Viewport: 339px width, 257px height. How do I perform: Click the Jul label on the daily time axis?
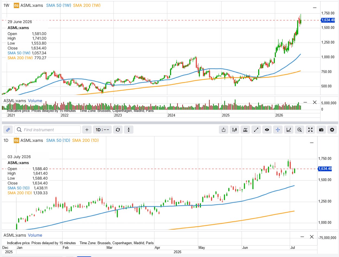tap(293, 248)
